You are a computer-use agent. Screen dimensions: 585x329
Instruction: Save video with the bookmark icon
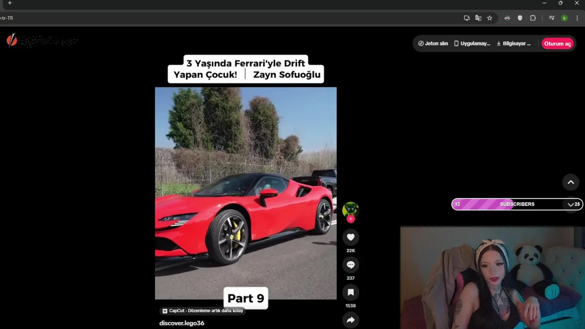pos(351,292)
